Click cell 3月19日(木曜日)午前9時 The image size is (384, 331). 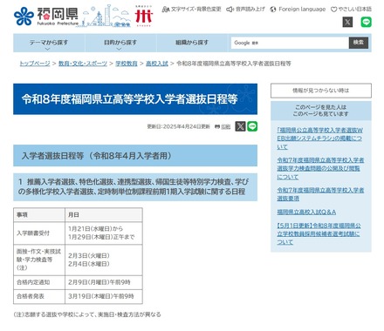104,296
